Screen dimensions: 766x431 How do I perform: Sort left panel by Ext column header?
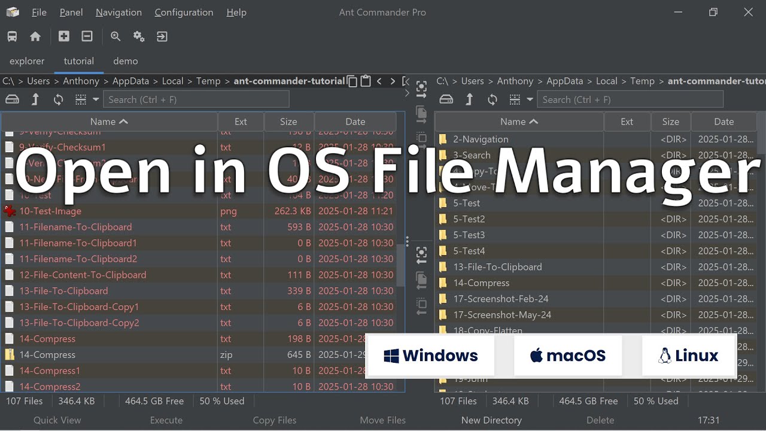[241, 122]
